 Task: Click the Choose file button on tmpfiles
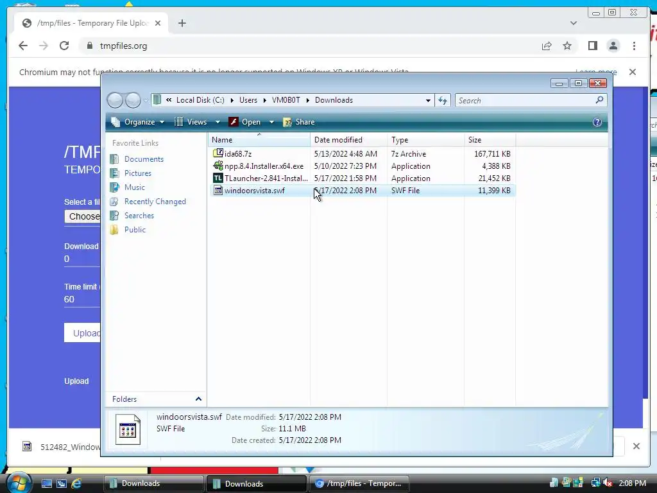click(x=83, y=216)
